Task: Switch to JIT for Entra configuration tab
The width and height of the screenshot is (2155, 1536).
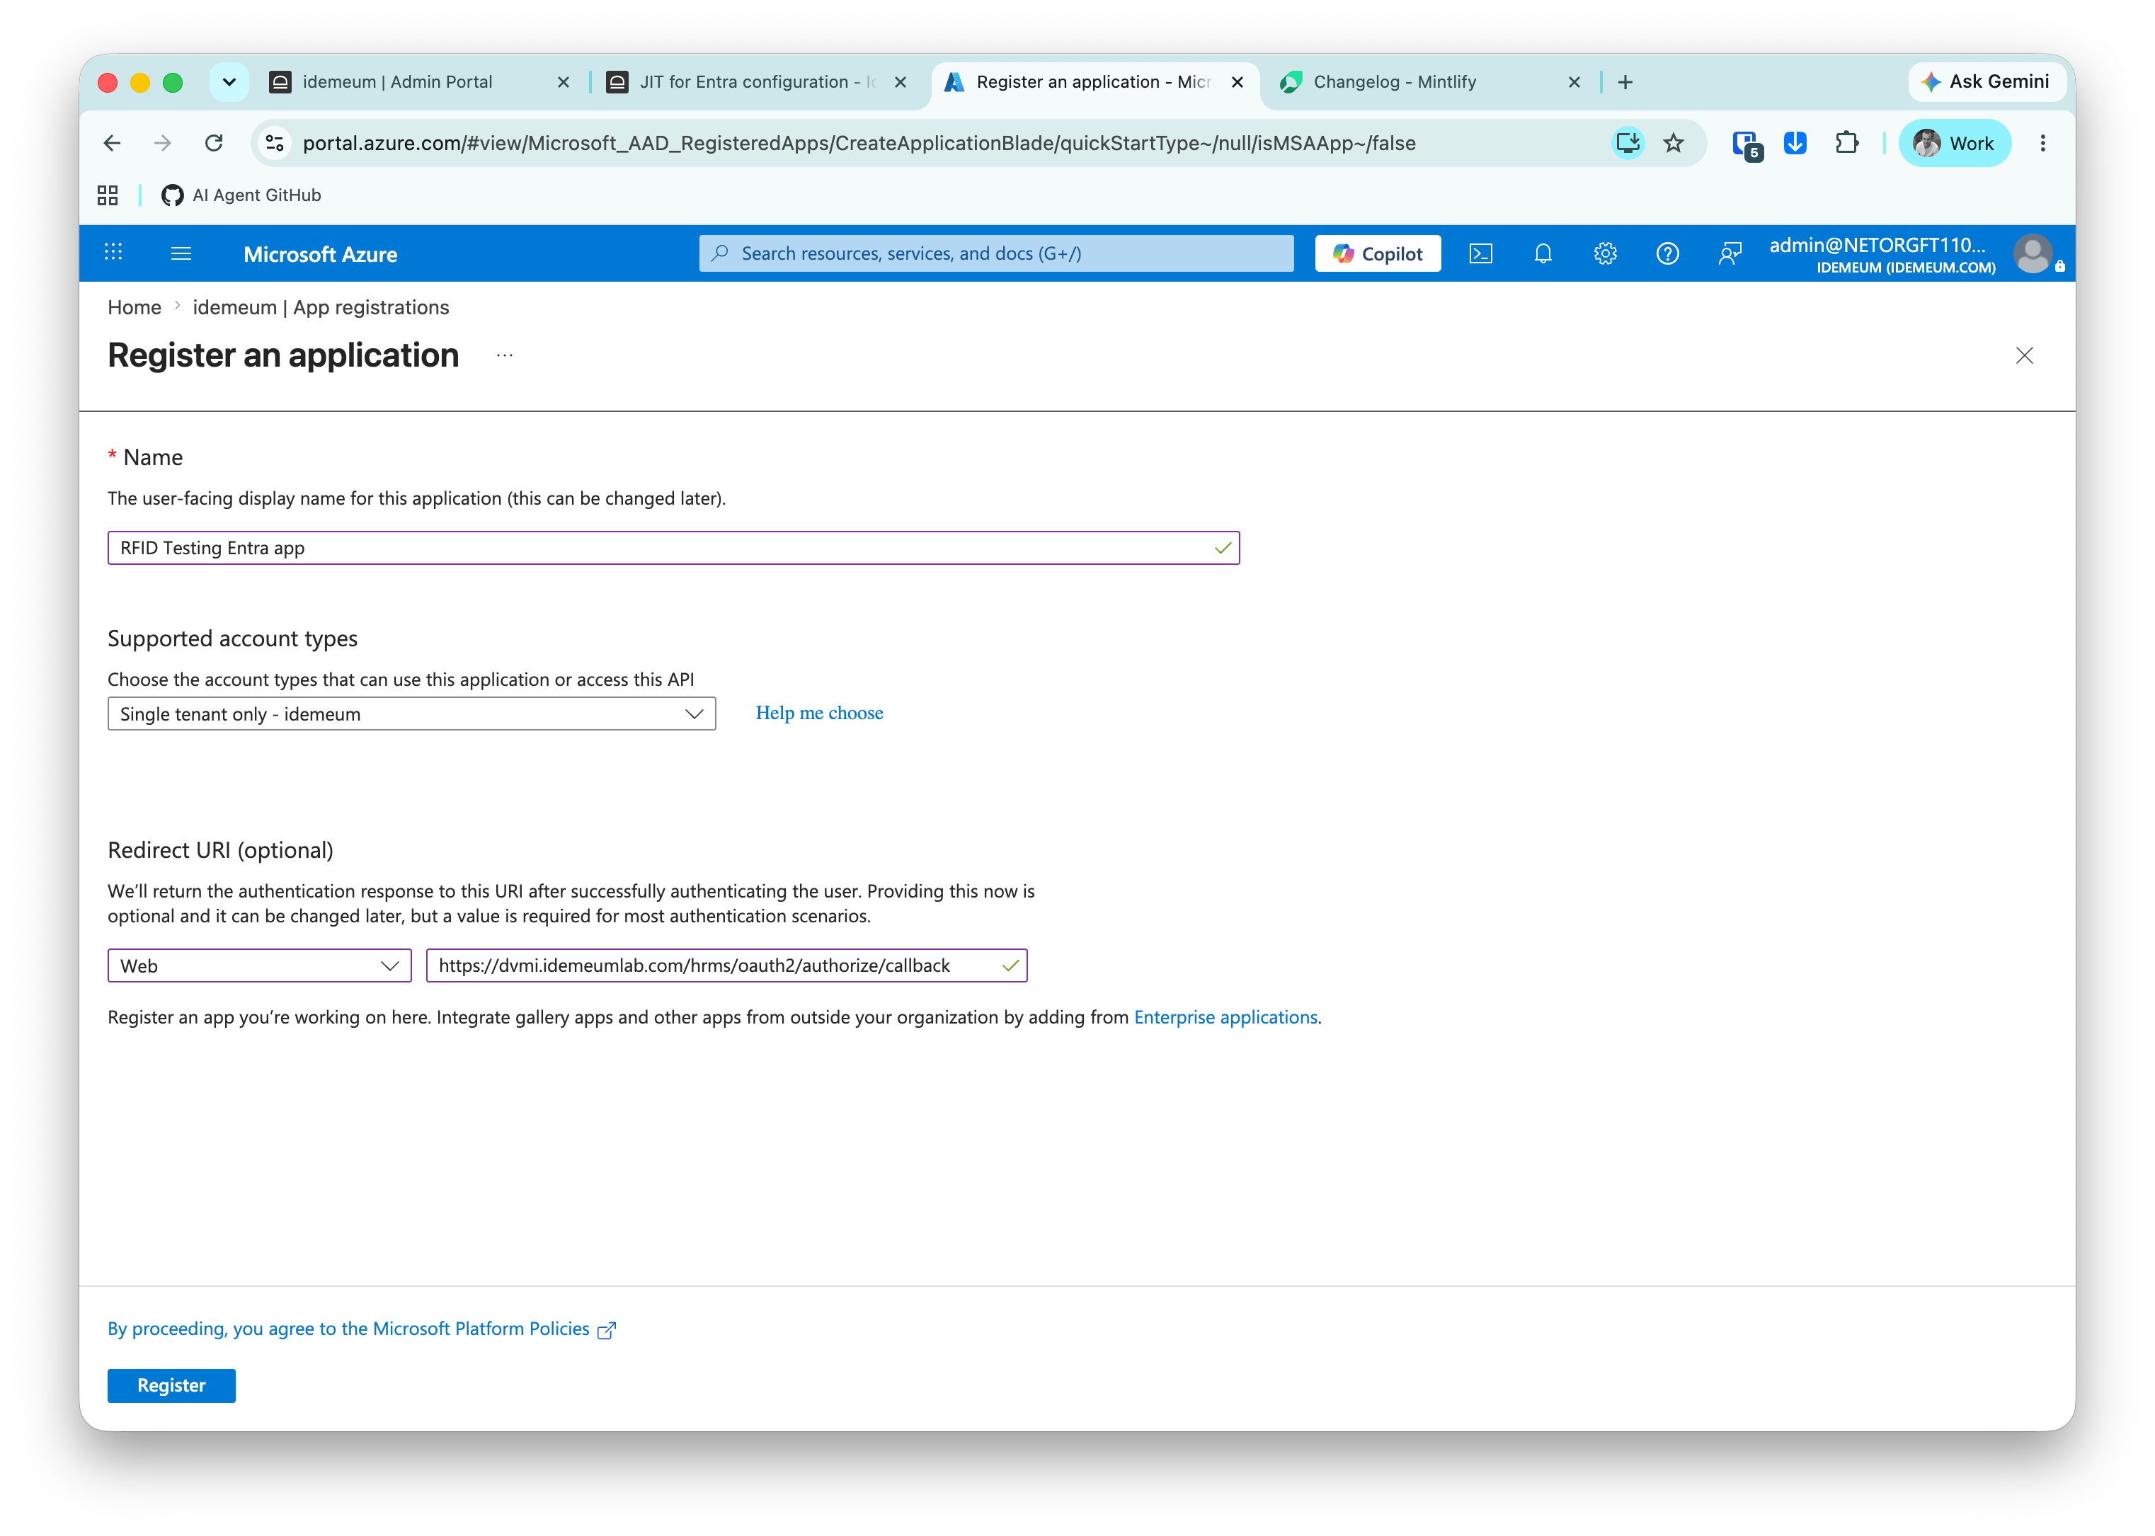Action: [x=748, y=82]
